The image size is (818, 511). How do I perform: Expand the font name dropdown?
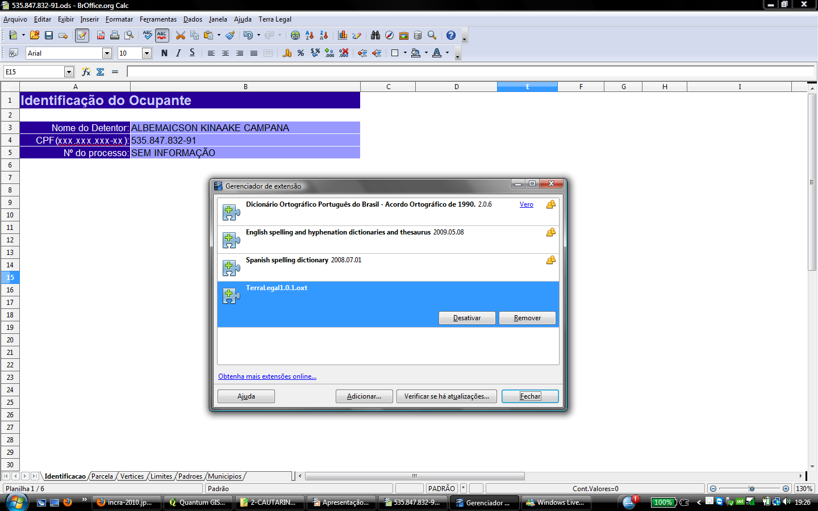pyautogui.click(x=107, y=53)
